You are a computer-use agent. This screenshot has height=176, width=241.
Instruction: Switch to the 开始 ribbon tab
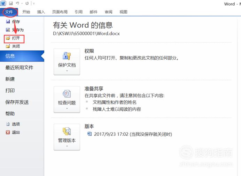[26, 12]
